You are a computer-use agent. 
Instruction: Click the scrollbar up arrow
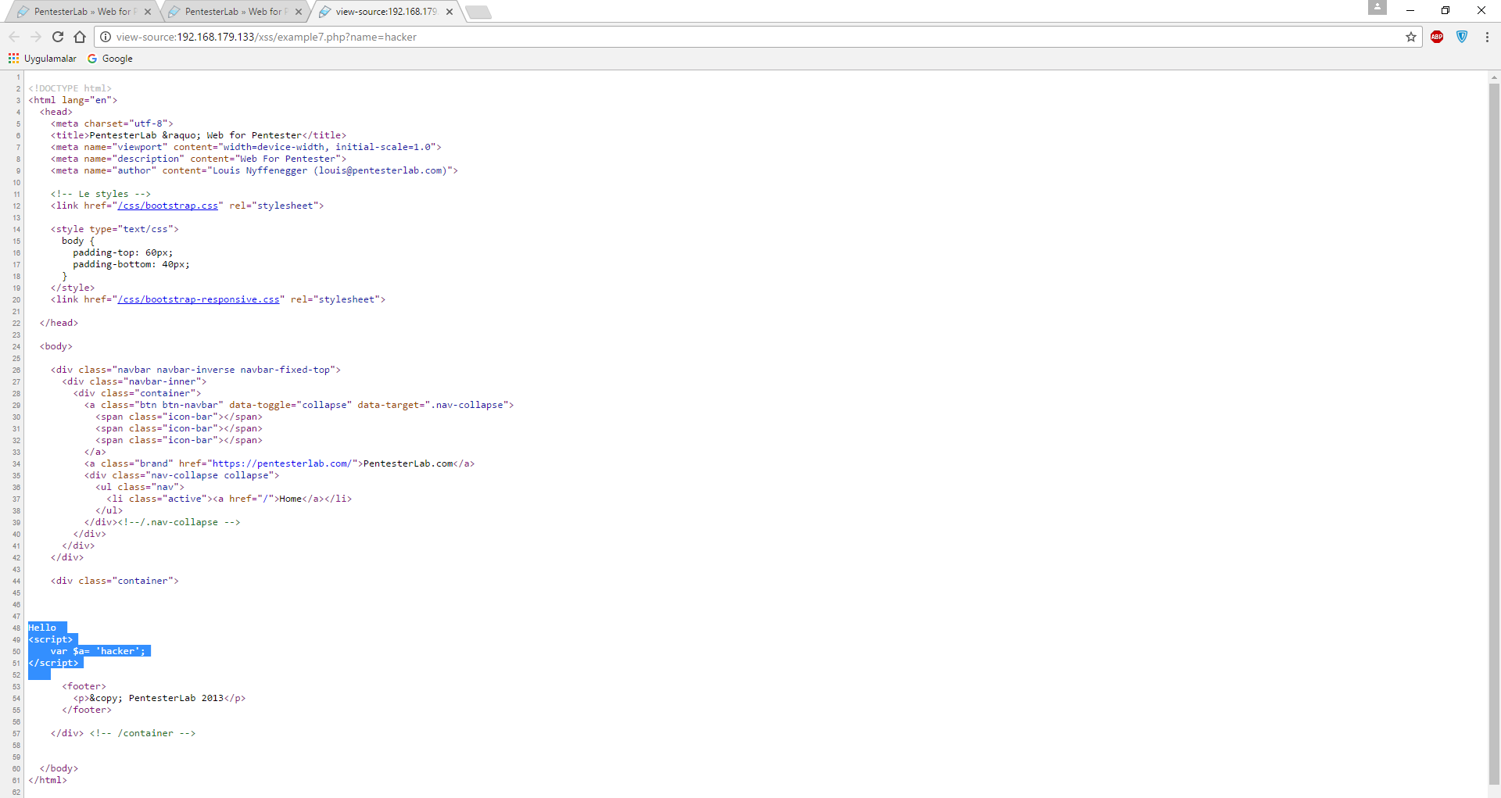coord(1494,77)
